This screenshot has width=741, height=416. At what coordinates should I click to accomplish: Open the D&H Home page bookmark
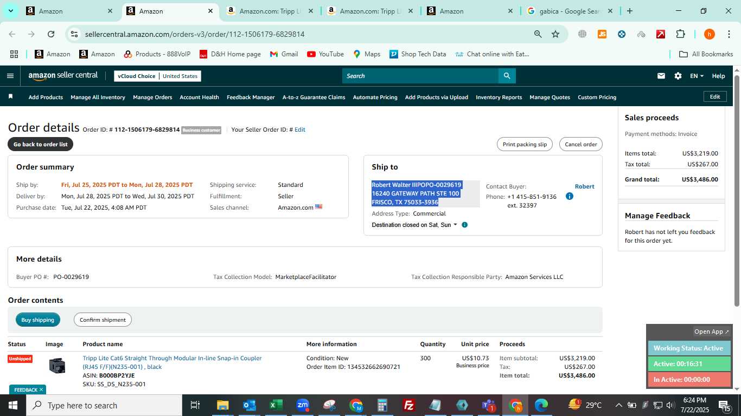[x=230, y=54]
